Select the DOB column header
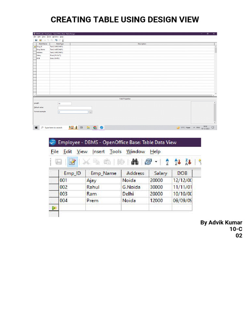The width and height of the screenshot is (250, 334). tap(182, 174)
